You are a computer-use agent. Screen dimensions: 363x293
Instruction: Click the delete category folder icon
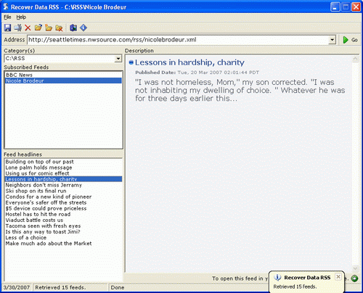click(59, 28)
